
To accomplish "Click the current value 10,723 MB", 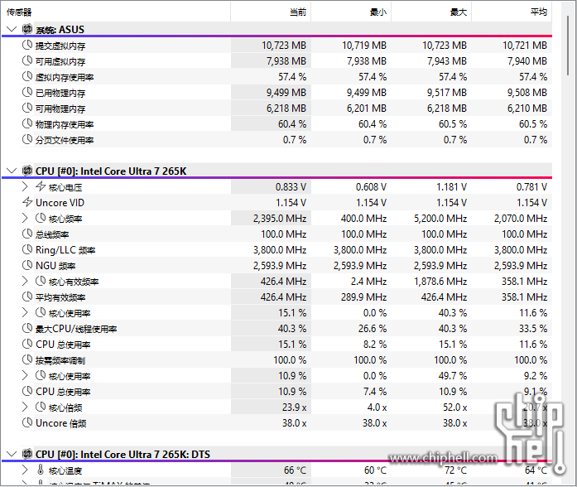I will 284,46.
